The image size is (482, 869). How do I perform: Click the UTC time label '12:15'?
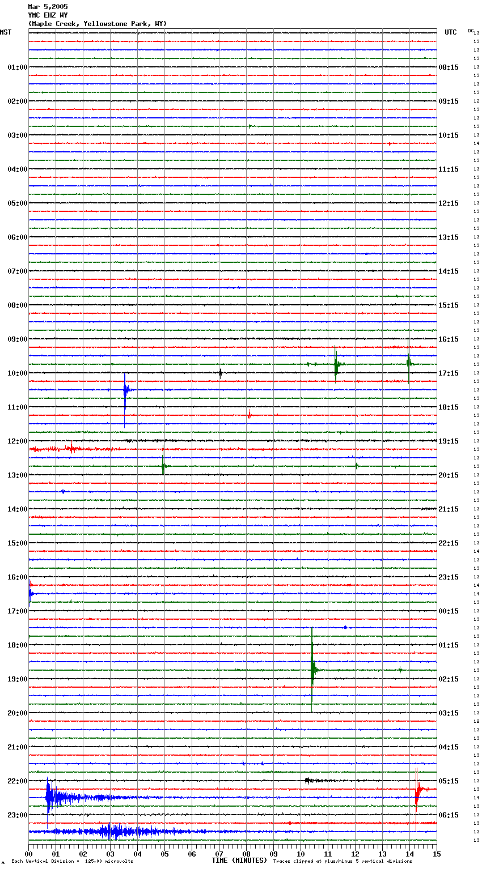coord(449,203)
